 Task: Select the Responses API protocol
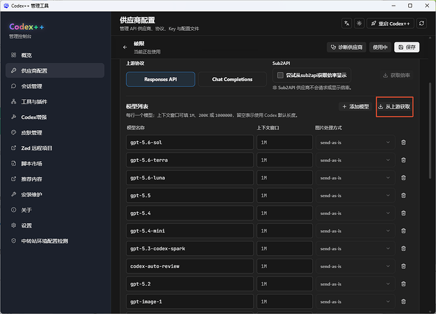pos(160,79)
